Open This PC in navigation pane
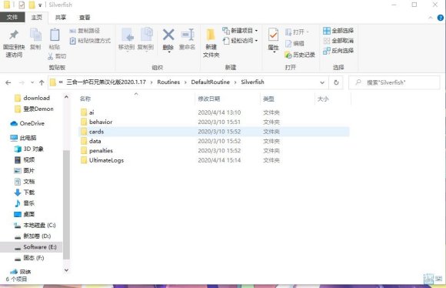The height and width of the screenshot is (288, 446). [x=23, y=138]
